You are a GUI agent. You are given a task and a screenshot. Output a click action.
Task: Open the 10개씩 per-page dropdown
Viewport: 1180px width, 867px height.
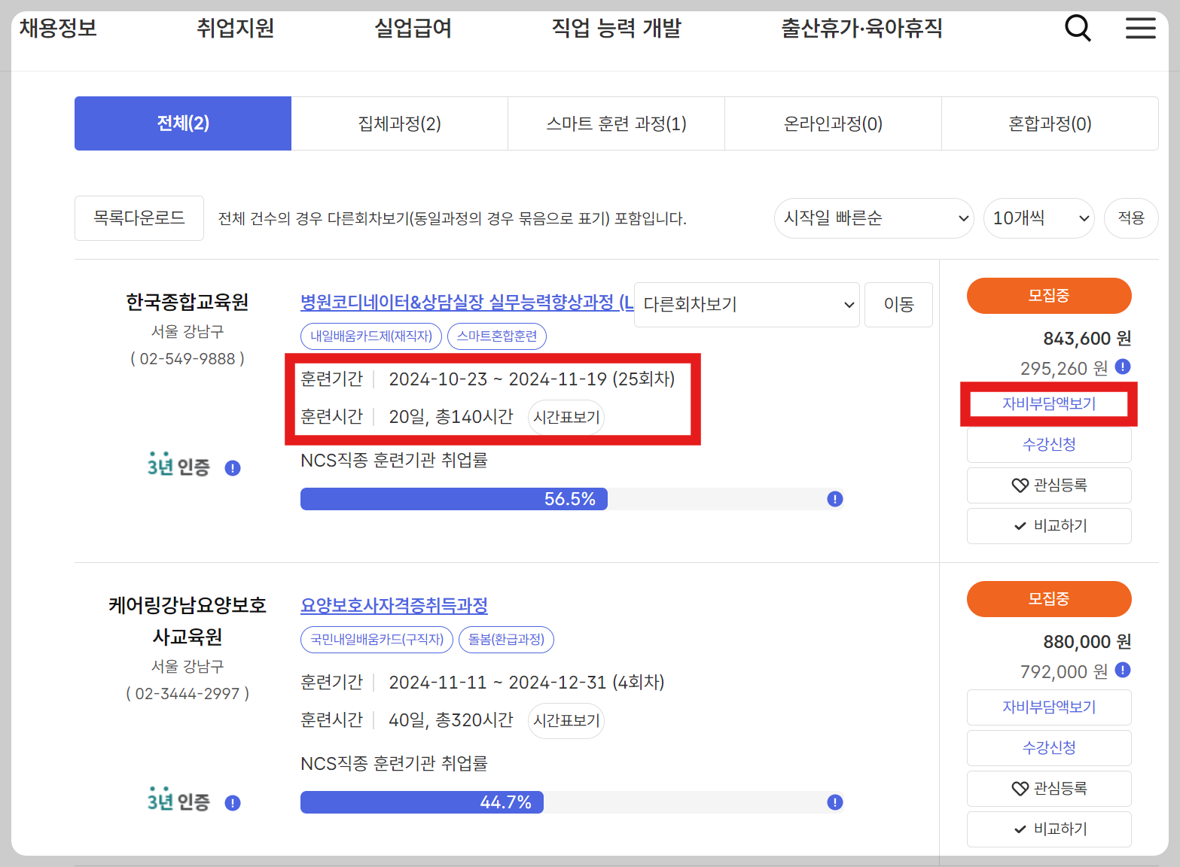[1038, 218]
